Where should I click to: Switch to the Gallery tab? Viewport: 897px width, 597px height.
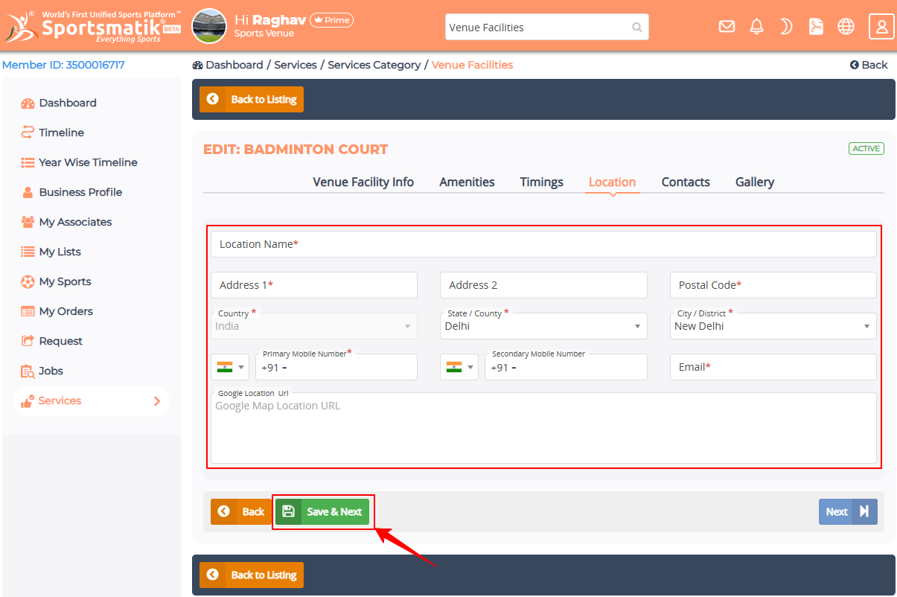[x=754, y=182]
